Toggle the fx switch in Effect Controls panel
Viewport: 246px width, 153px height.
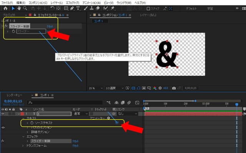click(x=6, y=26)
